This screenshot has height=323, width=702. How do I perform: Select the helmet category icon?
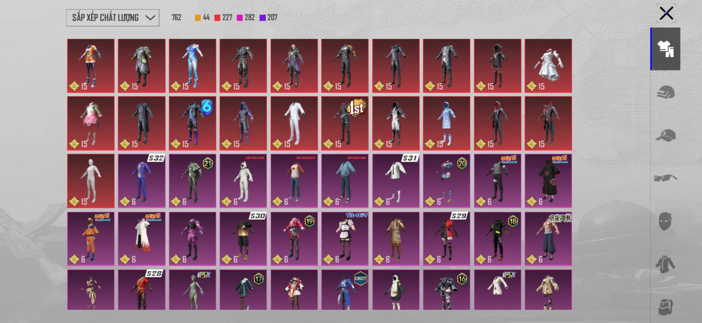coord(666,92)
